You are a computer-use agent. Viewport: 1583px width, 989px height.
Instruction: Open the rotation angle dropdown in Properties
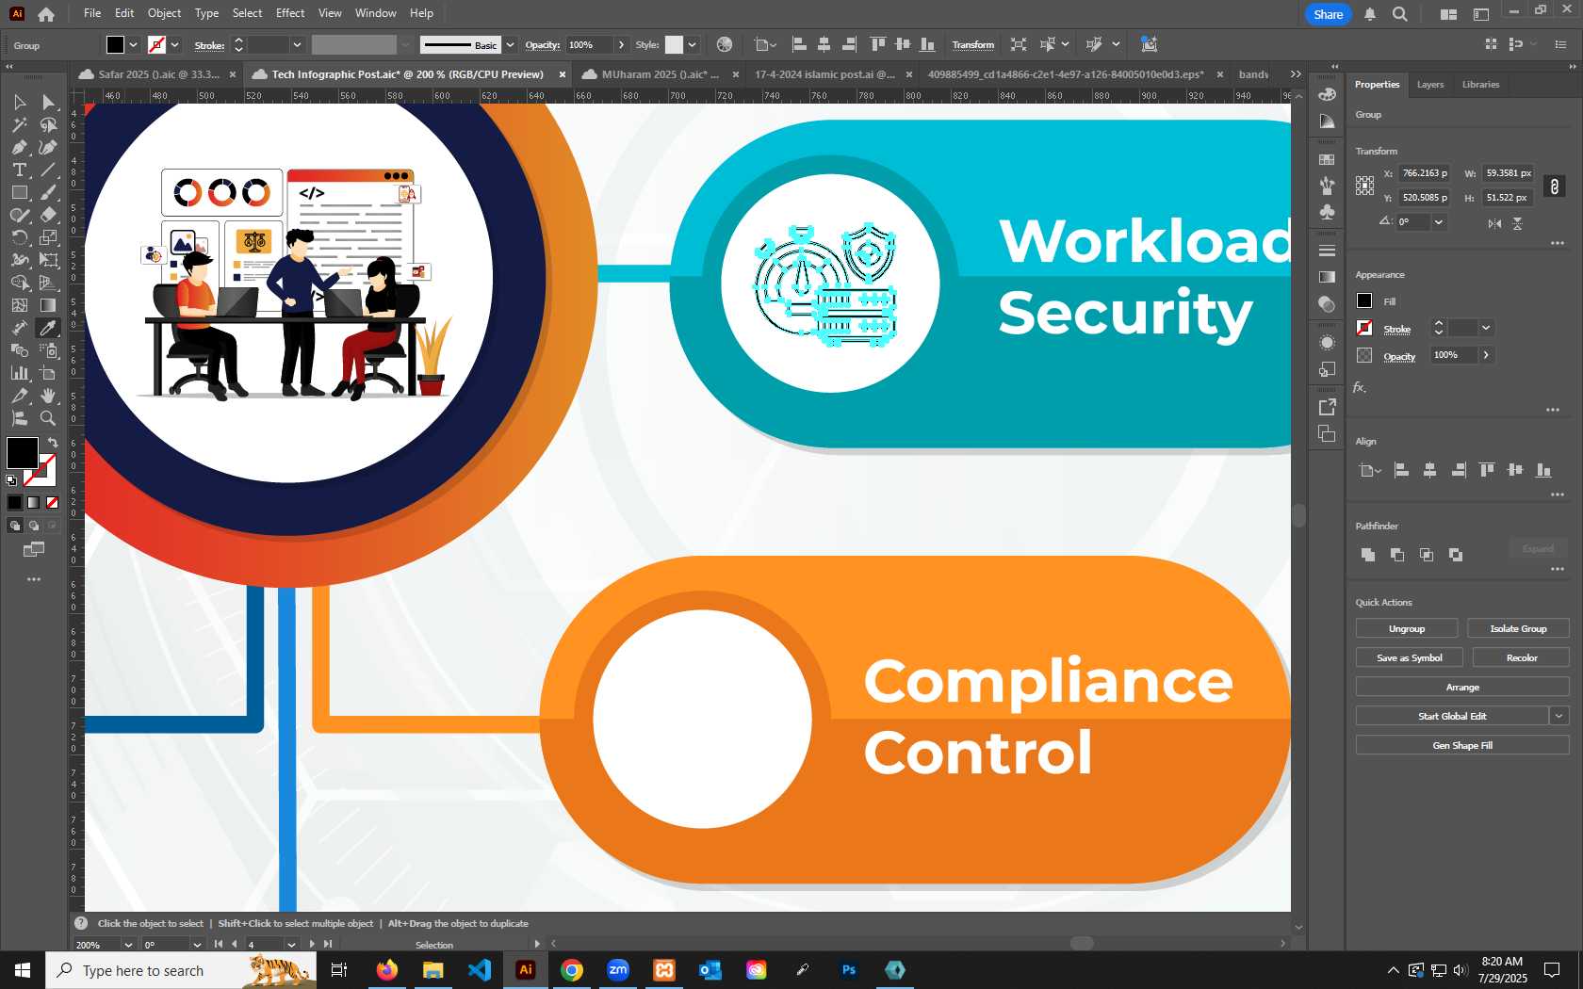(x=1439, y=222)
